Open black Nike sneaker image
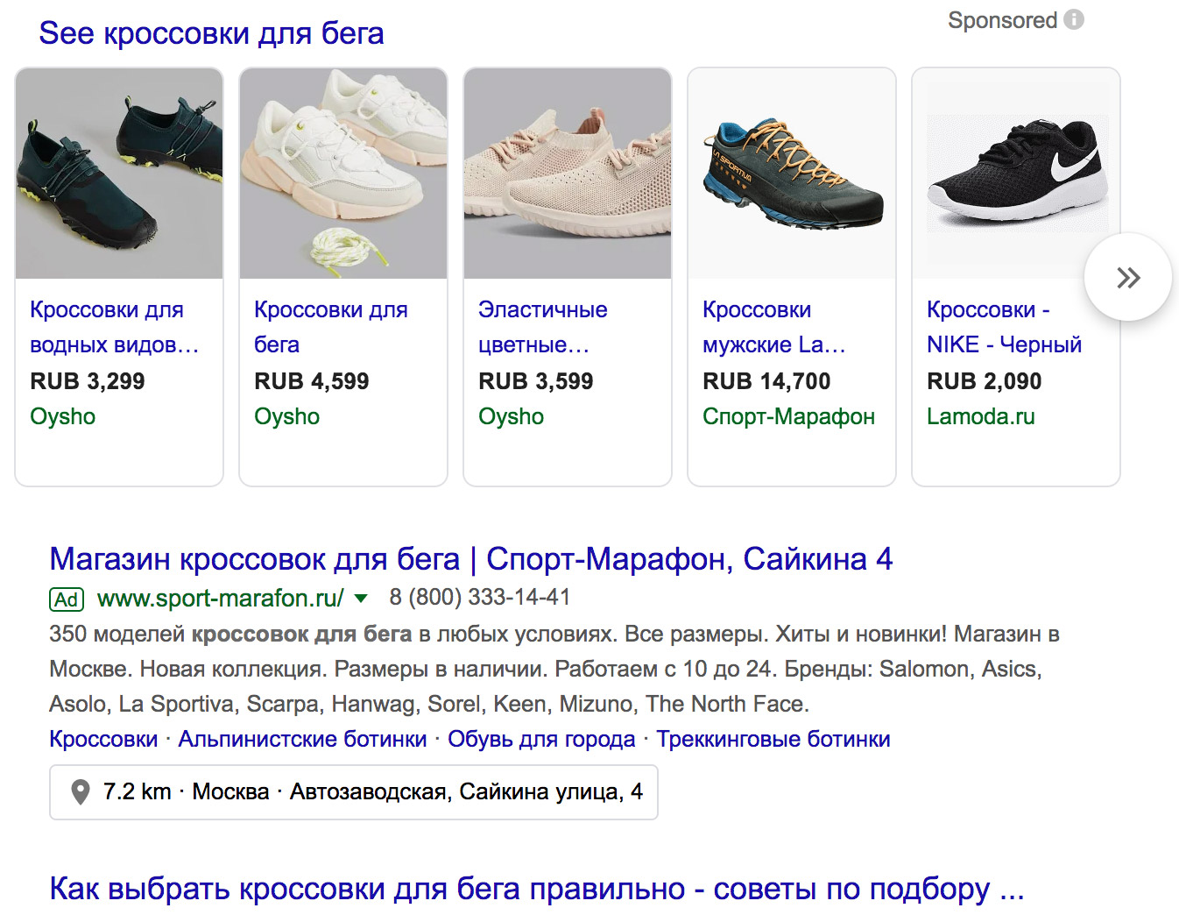Viewport: 1179px width, 915px height. 1016,174
